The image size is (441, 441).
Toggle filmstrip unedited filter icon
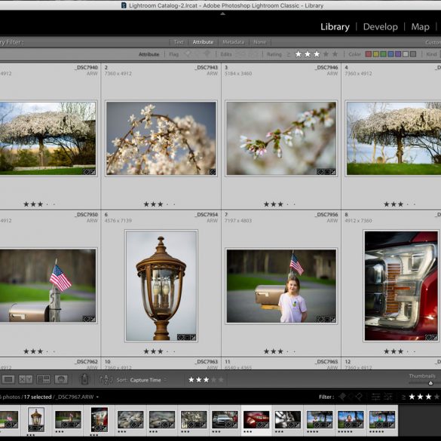[x=388, y=397]
